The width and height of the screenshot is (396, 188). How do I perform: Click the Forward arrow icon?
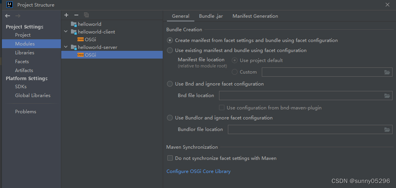click(x=18, y=16)
